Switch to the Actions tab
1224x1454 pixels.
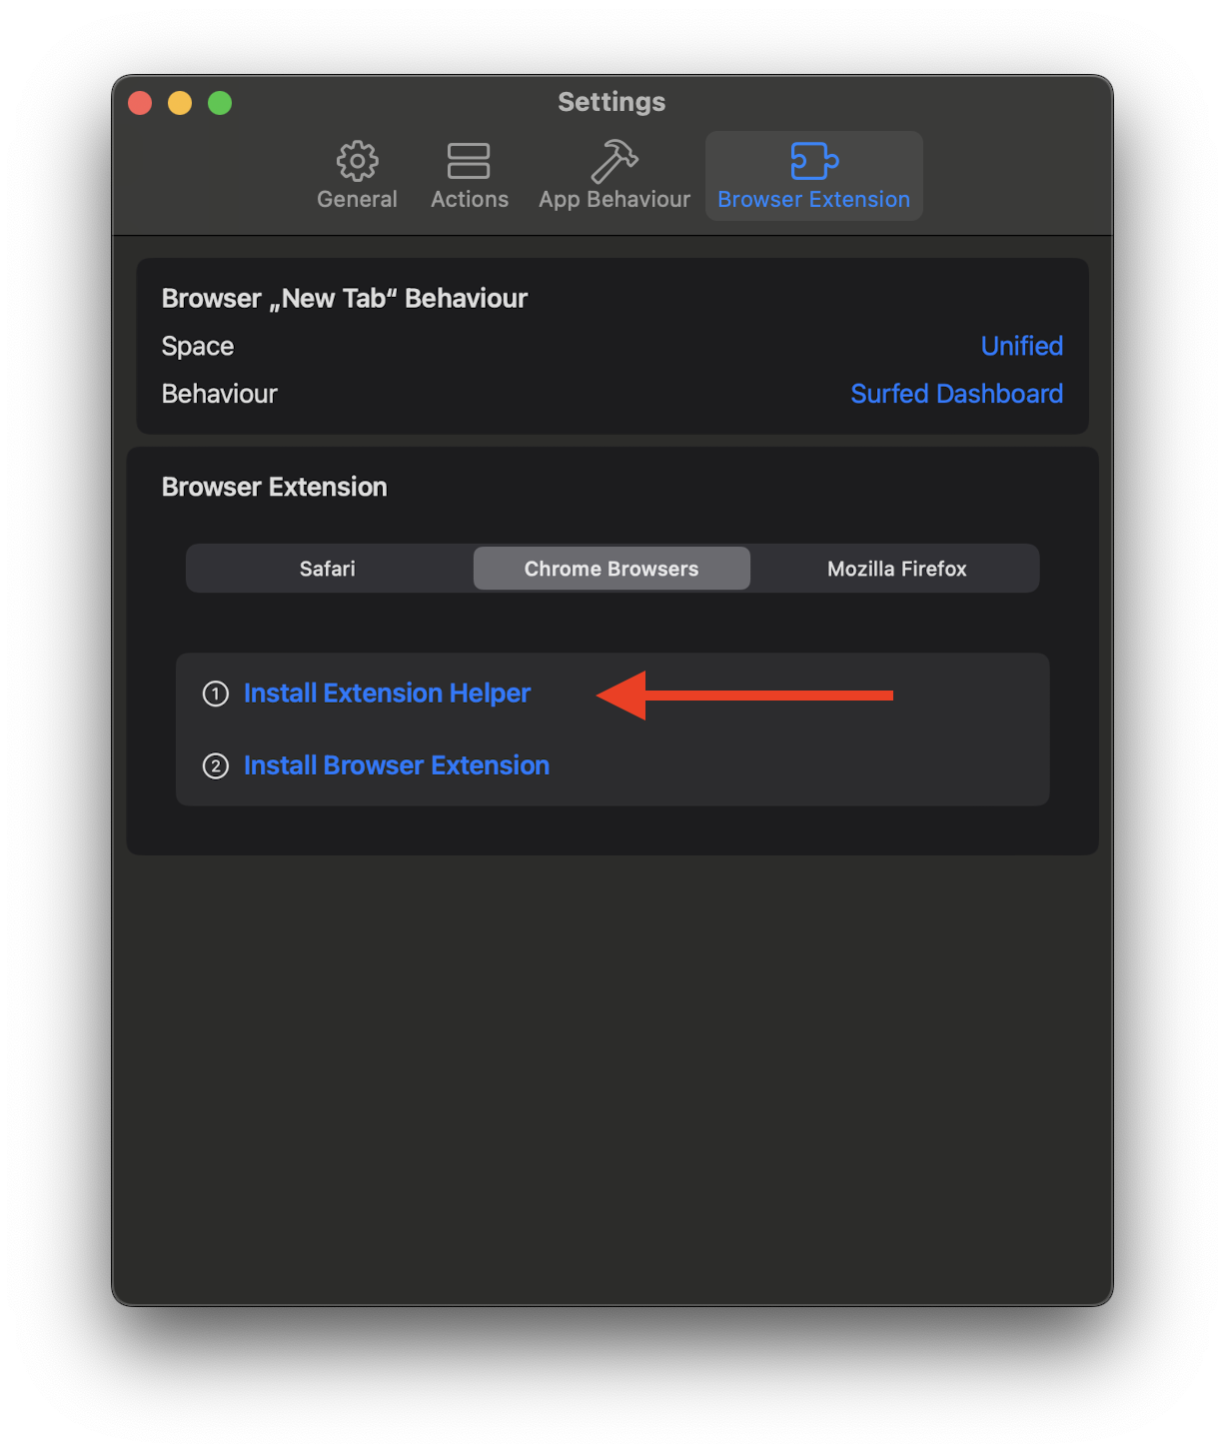coord(469,176)
